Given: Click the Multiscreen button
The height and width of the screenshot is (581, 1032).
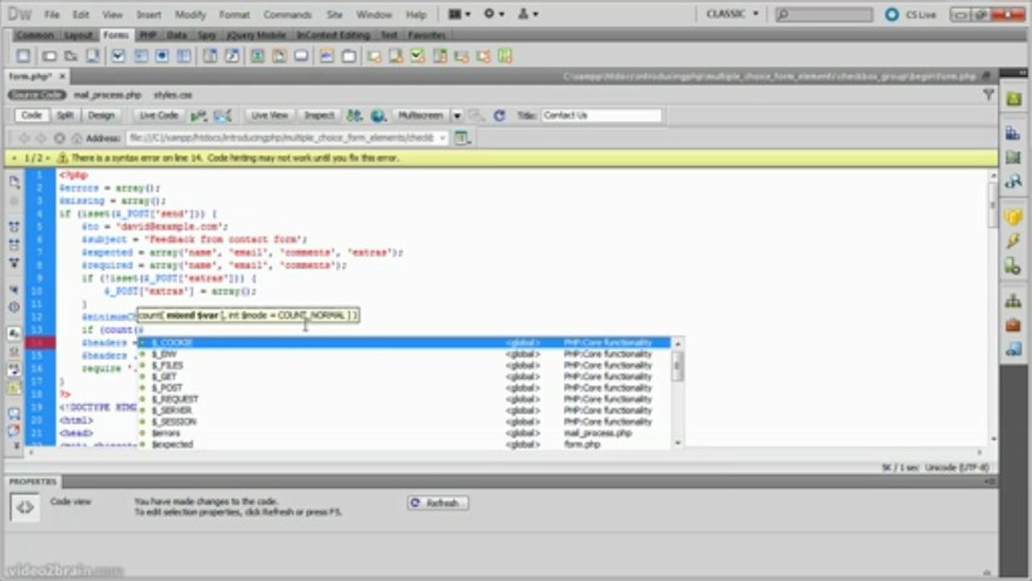Looking at the screenshot, I should tap(421, 115).
